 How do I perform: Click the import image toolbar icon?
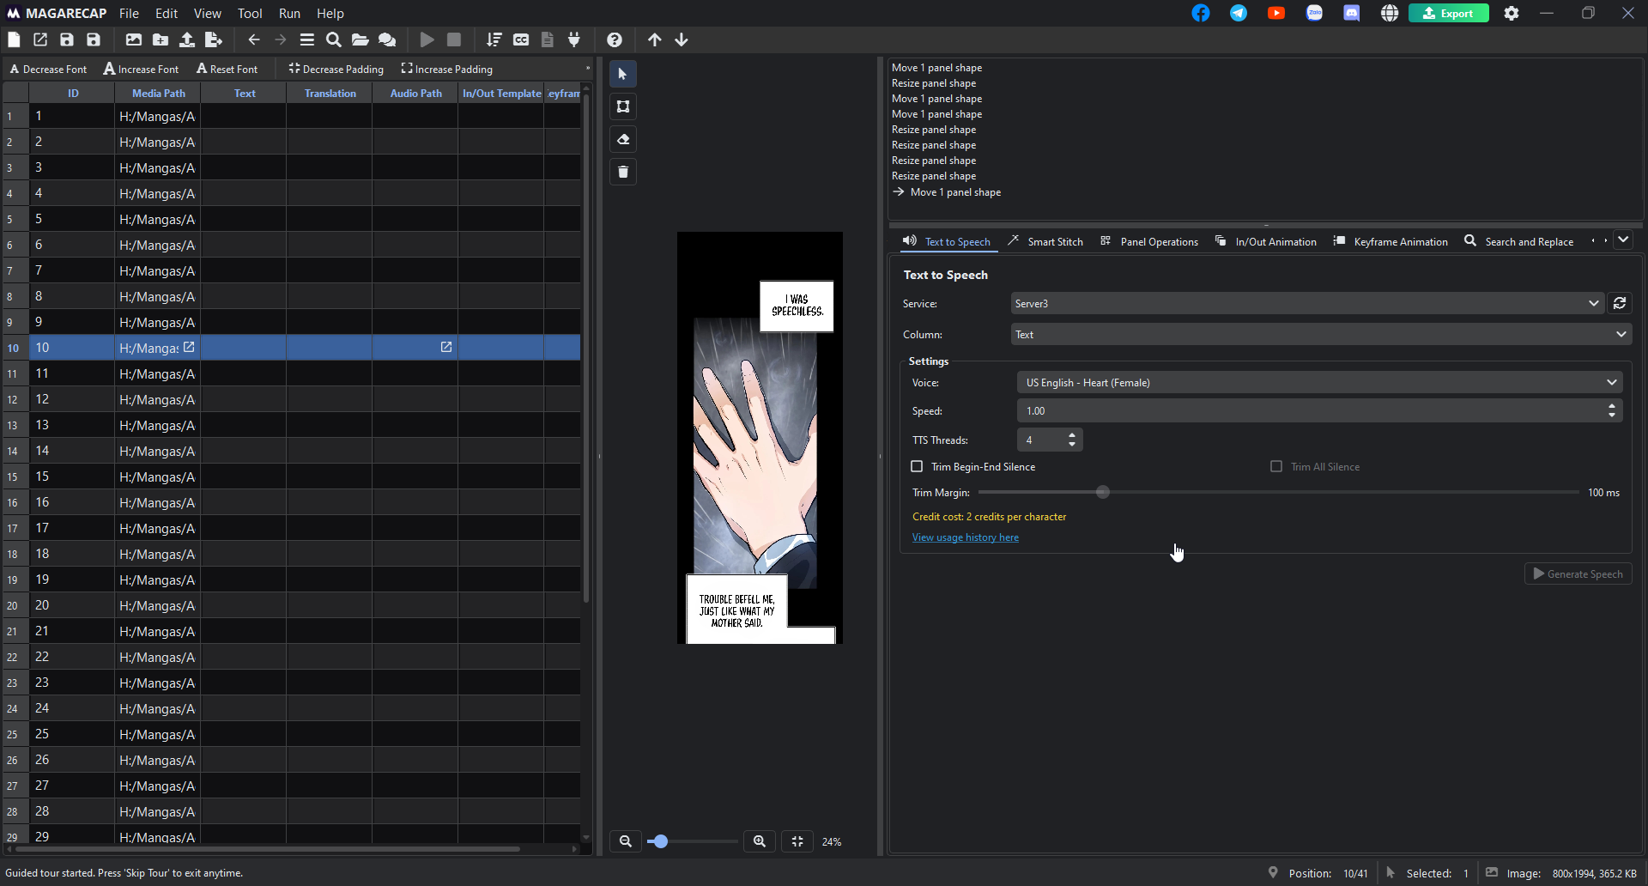pos(134,39)
